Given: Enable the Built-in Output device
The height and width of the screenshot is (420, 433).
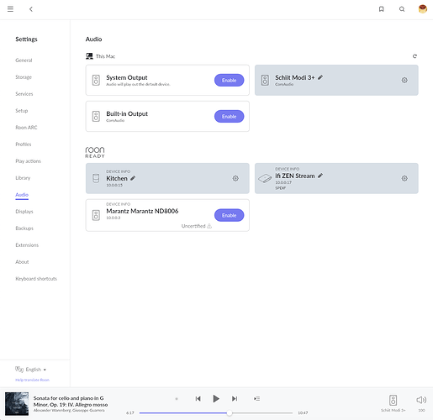Looking at the screenshot, I should [x=229, y=117].
